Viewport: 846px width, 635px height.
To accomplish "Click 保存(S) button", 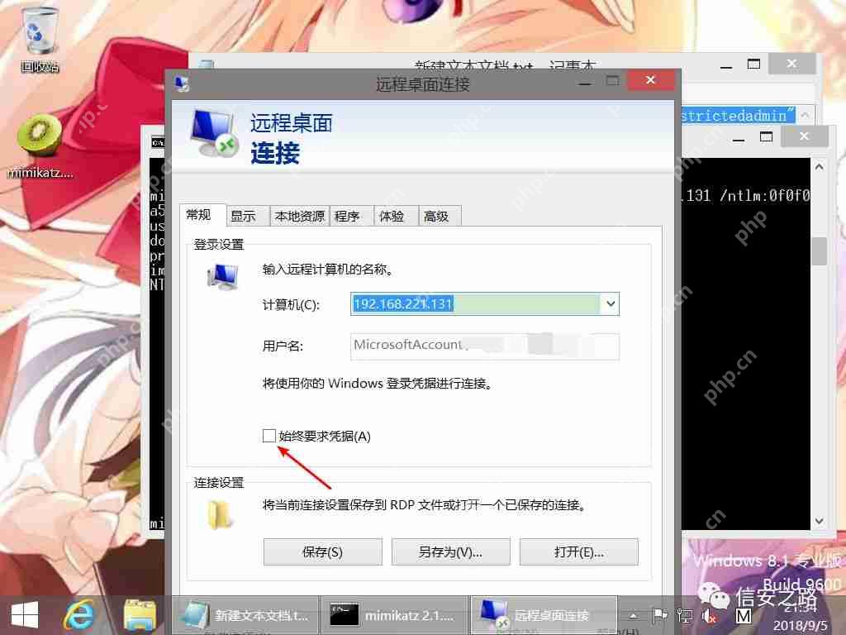I will point(323,551).
